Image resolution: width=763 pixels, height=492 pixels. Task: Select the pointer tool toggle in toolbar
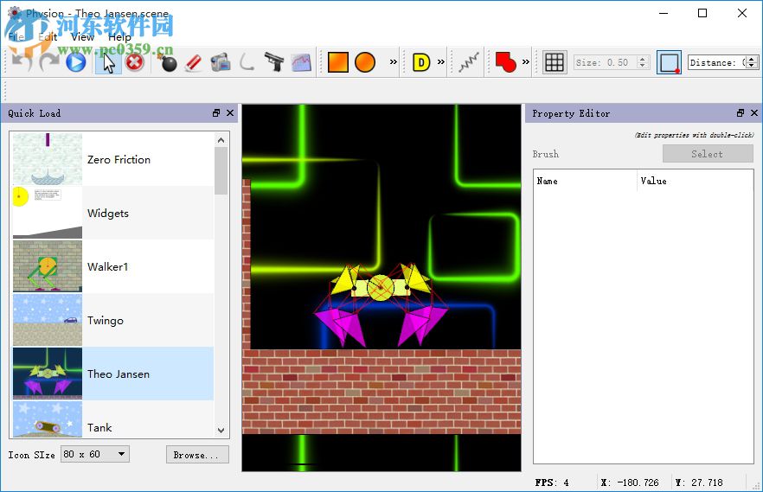click(x=108, y=62)
